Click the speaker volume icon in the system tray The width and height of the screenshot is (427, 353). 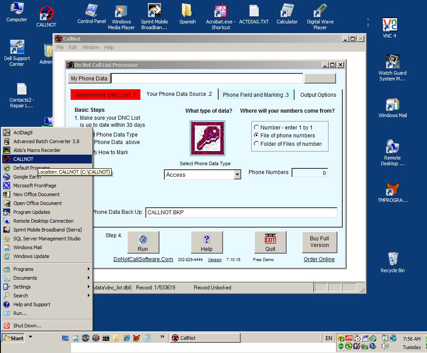(385, 346)
